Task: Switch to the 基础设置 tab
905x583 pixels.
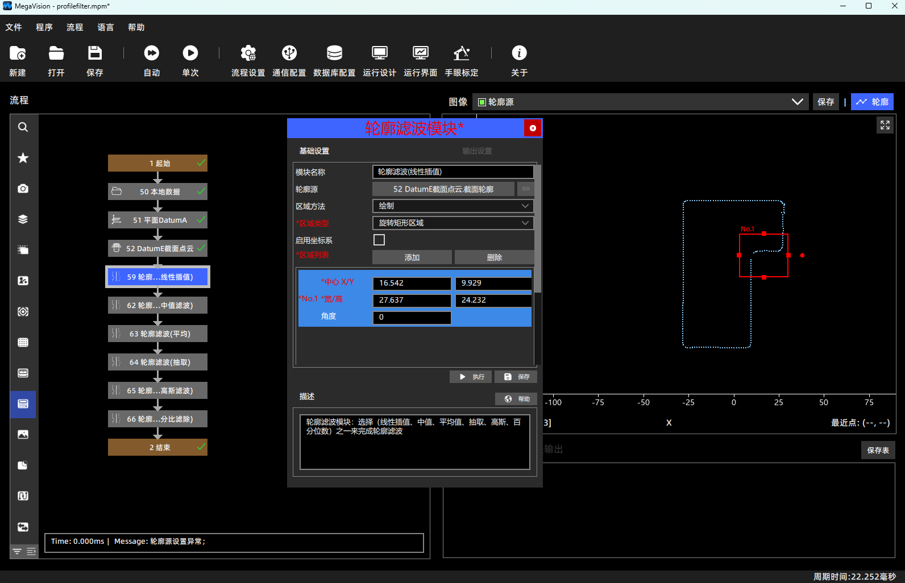Action: pos(314,151)
